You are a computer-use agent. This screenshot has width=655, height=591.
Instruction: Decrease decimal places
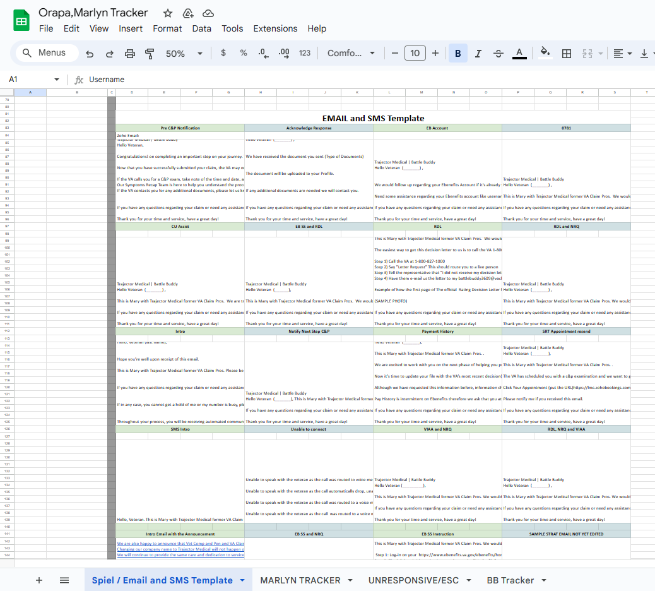pyautogui.click(x=263, y=53)
